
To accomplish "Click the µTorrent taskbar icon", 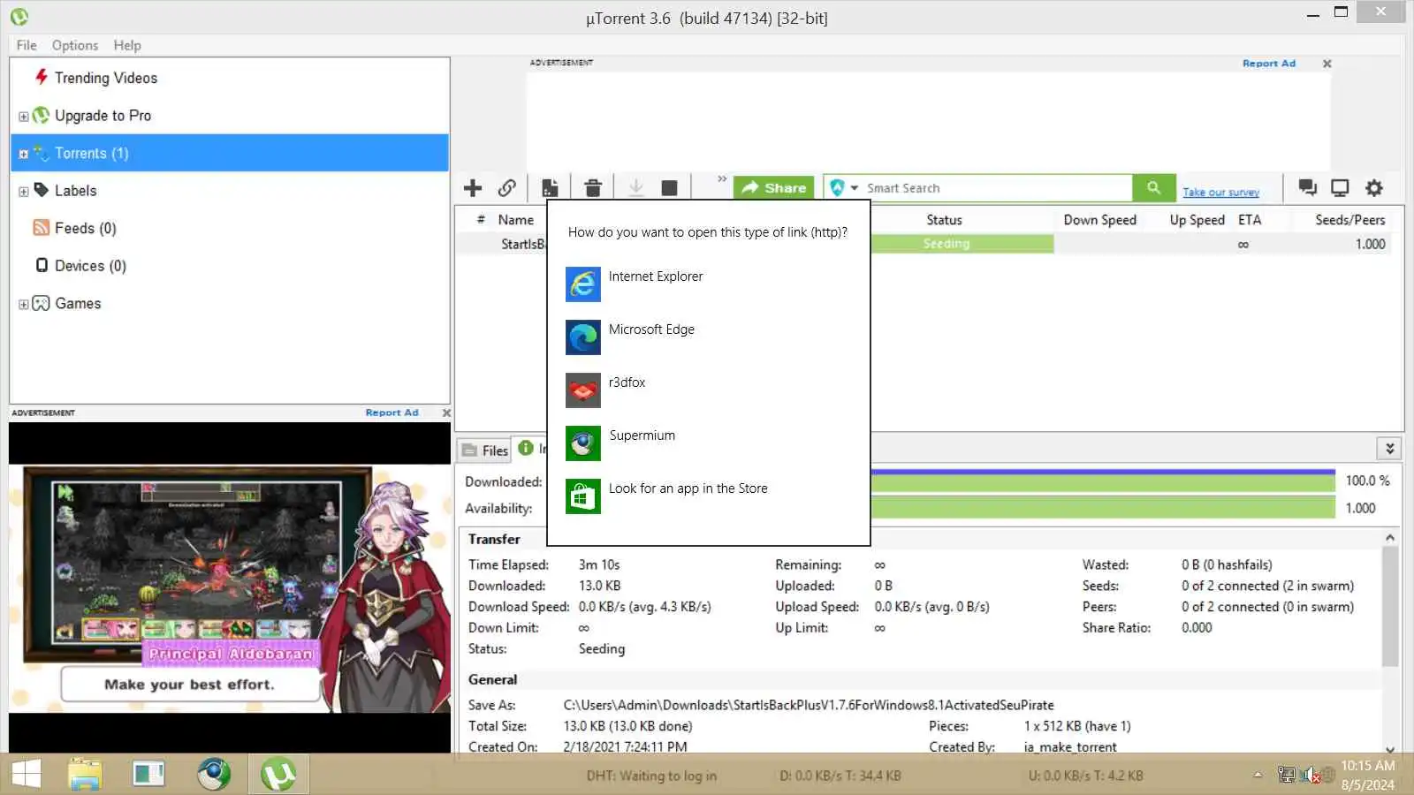I will (x=278, y=774).
